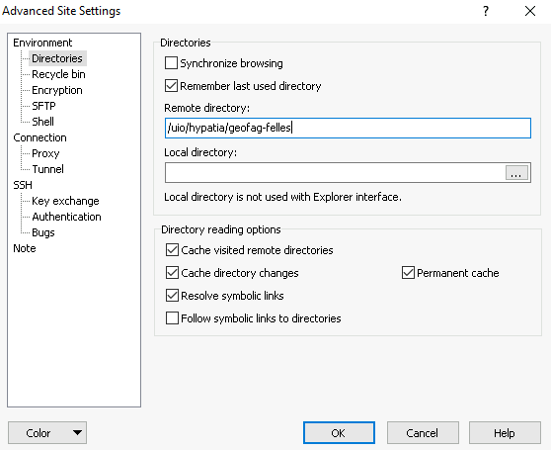
Task: Enable Follow symbolic links to directories
Action: tap(172, 318)
